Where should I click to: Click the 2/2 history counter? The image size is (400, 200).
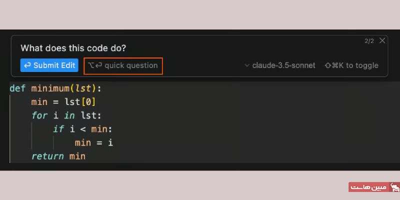tap(369, 41)
